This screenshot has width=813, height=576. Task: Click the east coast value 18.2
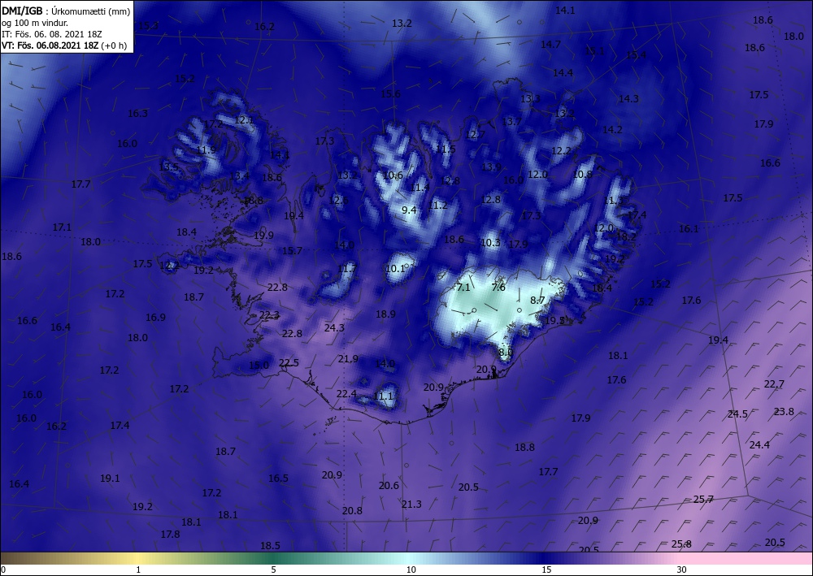tap(626, 236)
